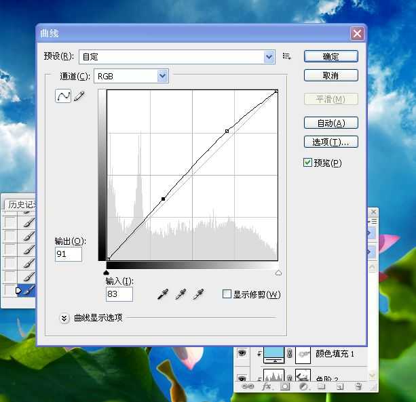Click the add layer mask icon
416x402 pixels.
pyautogui.click(x=285, y=386)
